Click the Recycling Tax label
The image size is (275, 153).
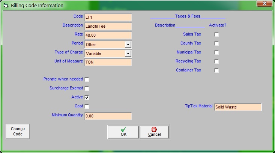pos(188,61)
